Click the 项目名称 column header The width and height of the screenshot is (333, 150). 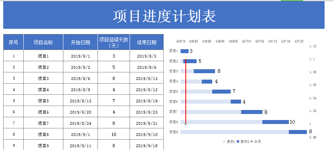click(x=43, y=42)
